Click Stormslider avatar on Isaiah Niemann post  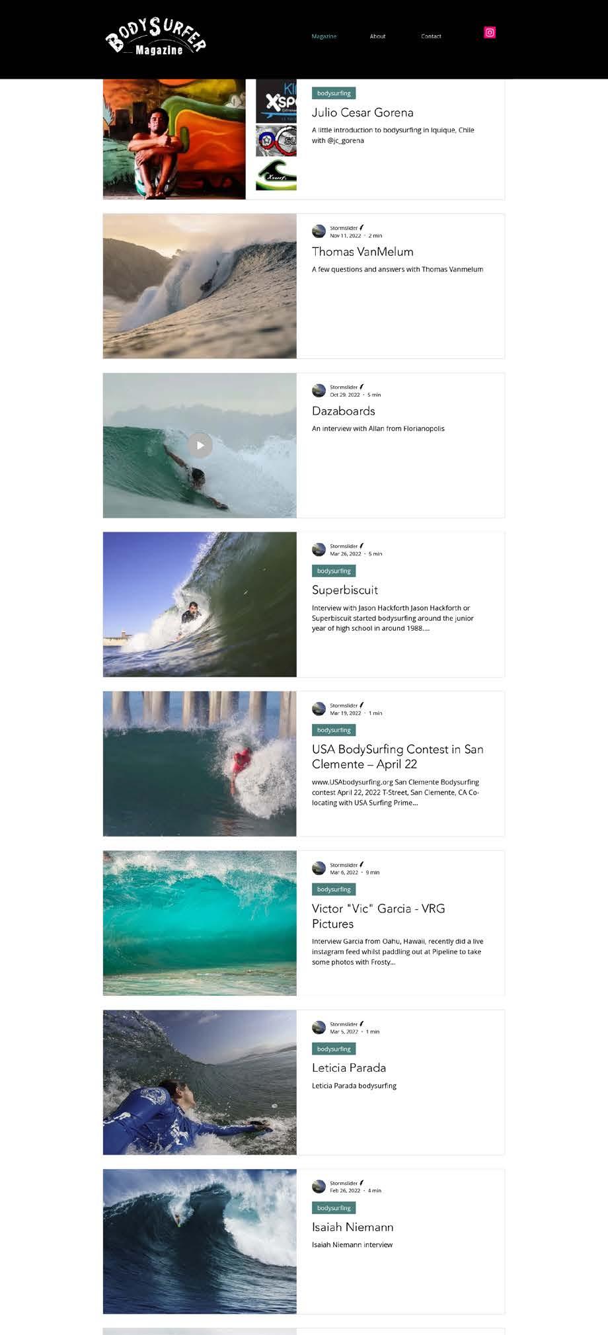pos(319,1187)
